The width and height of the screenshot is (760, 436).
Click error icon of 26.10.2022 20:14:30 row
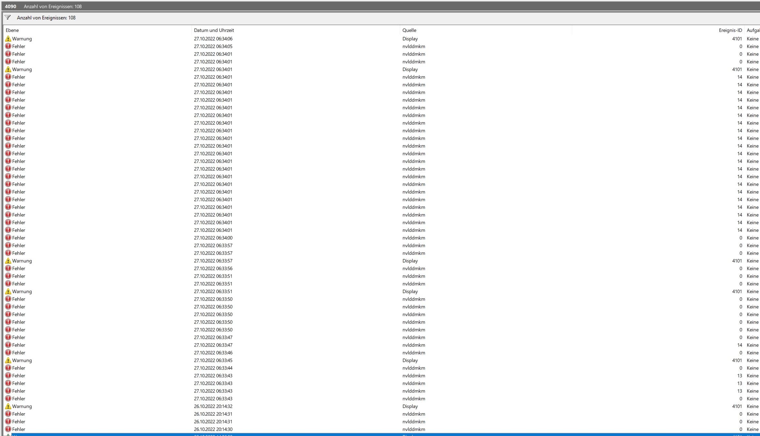(x=8, y=430)
